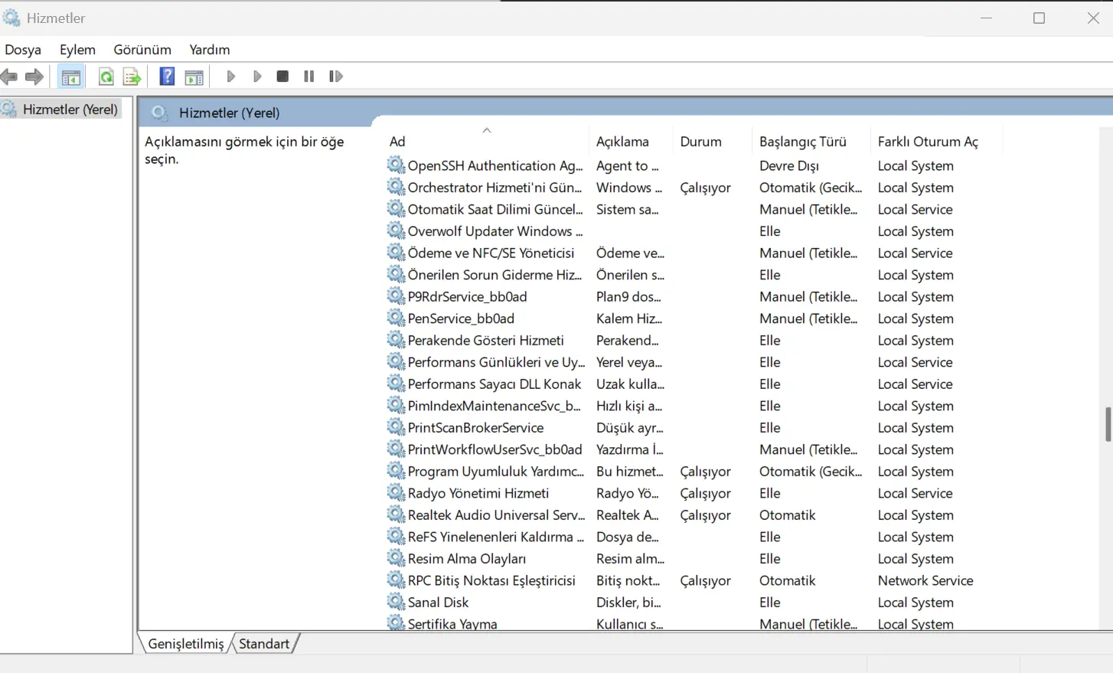Click the Restart Service toolbar icon
Image resolution: width=1113 pixels, height=673 pixels.
[335, 77]
